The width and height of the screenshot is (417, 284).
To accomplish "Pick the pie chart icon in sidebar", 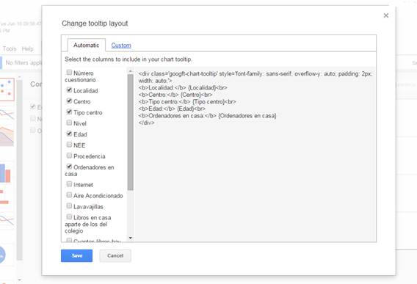I will (2, 255).
